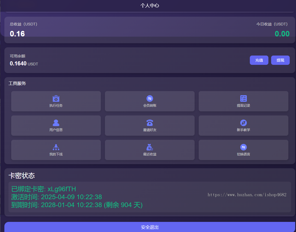
Task: Click the 充值 recharge button
Action: point(259,60)
